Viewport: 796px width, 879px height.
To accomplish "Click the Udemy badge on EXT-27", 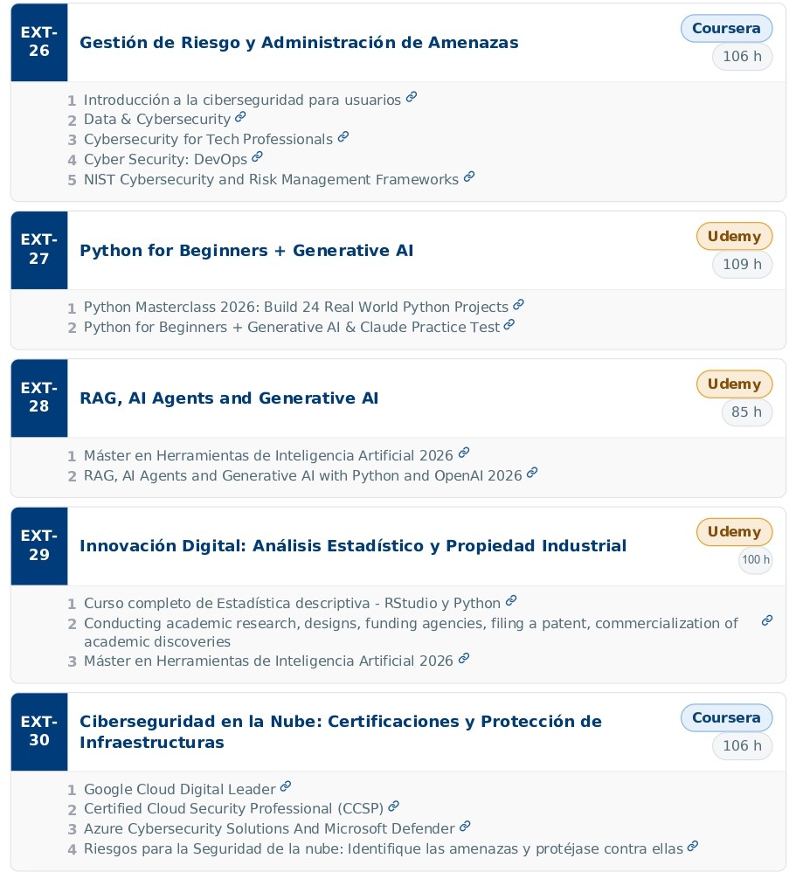I will coord(734,236).
